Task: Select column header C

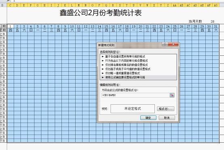Action: tap(10, 5)
